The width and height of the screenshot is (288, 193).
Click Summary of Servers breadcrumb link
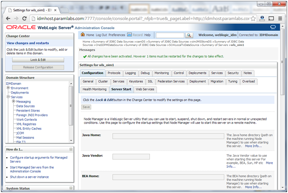[x=215, y=45]
